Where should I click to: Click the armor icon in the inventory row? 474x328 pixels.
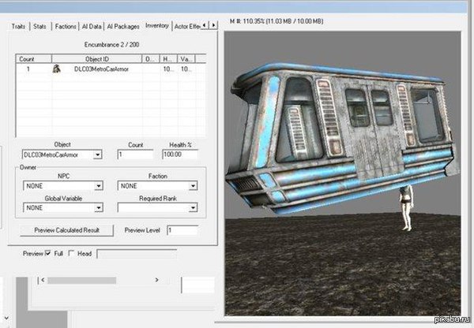pos(57,69)
